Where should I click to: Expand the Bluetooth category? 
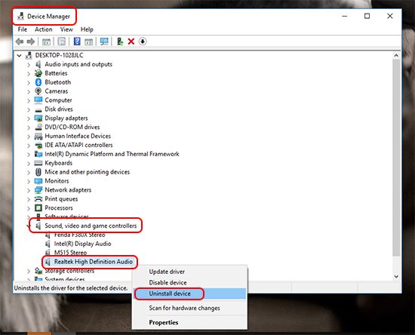click(29, 82)
